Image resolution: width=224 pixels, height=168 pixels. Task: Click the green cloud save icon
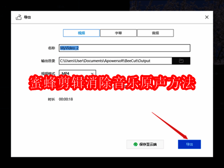tap(135, 144)
